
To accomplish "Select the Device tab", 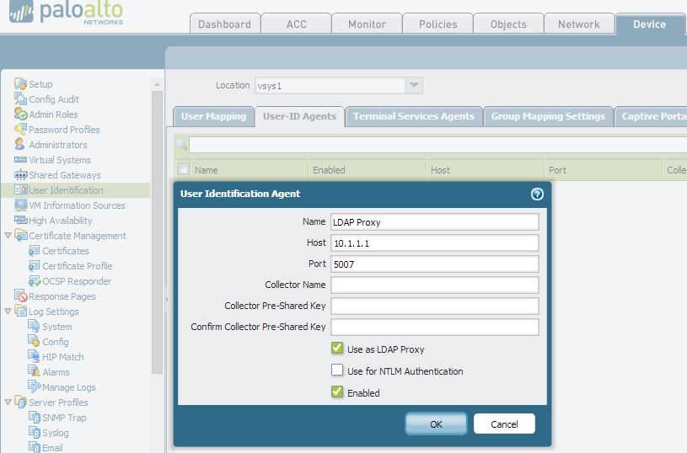I will pyautogui.click(x=649, y=24).
